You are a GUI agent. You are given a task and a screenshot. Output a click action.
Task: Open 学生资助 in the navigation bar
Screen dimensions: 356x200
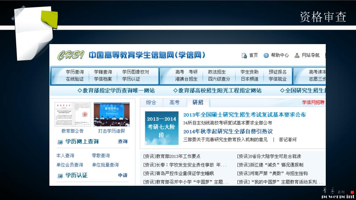[x=250, y=72]
